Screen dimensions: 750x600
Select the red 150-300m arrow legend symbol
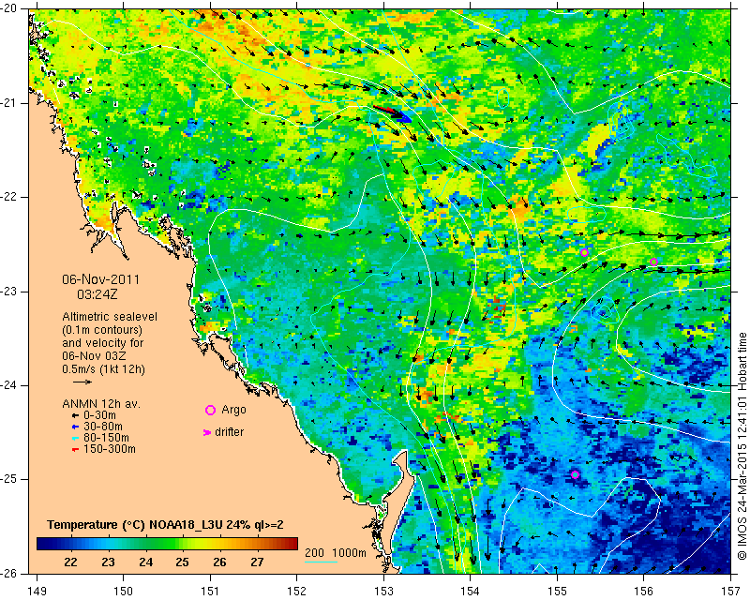(x=75, y=450)
